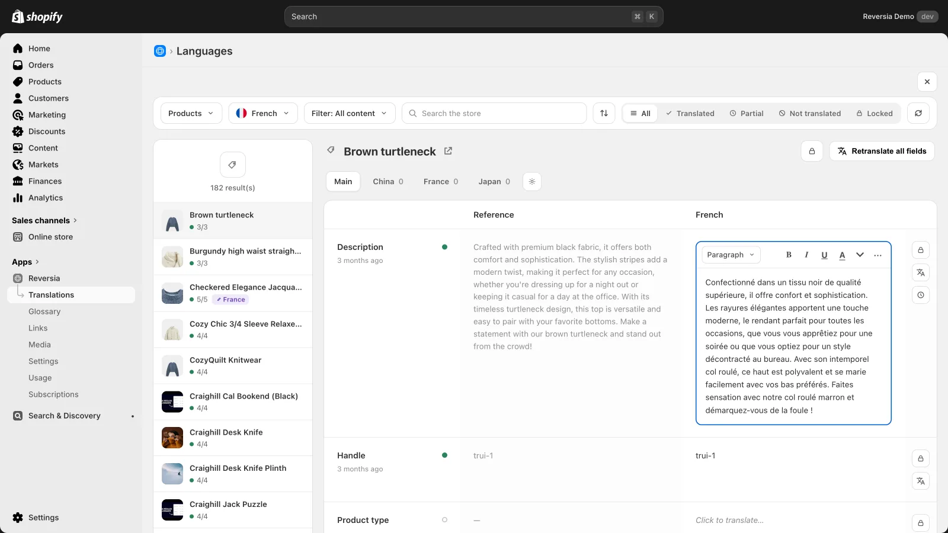Select Burgundy high waist product row

(233, 257)
